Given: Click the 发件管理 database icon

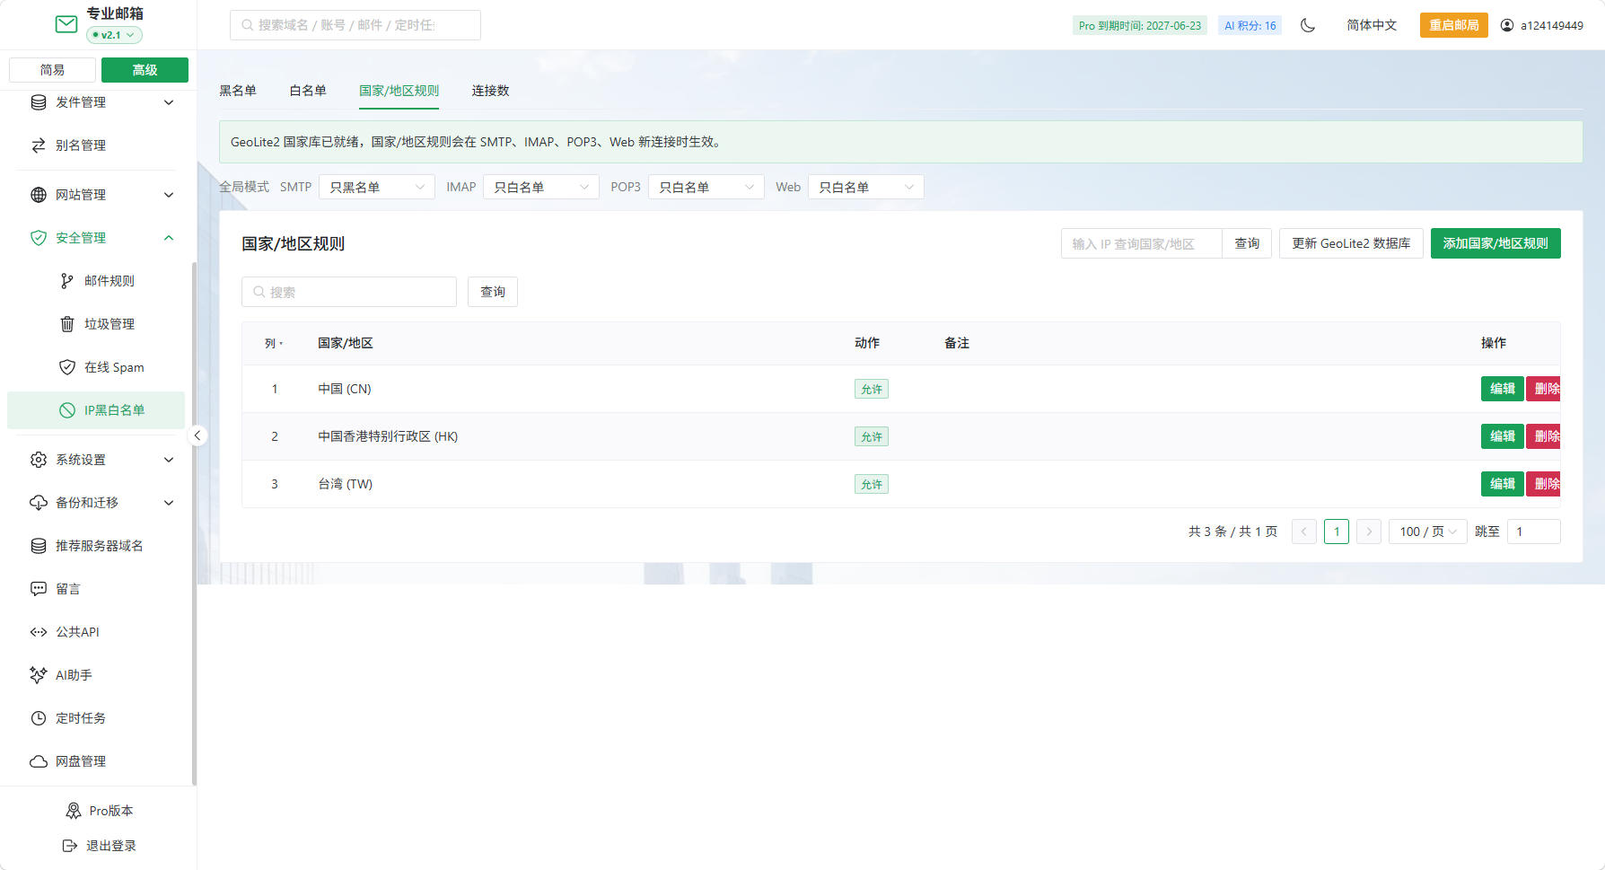Looking at the screenshot, I should 39,102.
